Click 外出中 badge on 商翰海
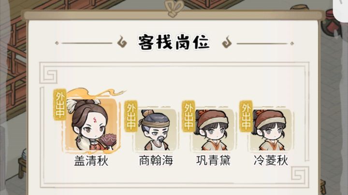Viewport: 348px width, 195px height. click(131, 116)
